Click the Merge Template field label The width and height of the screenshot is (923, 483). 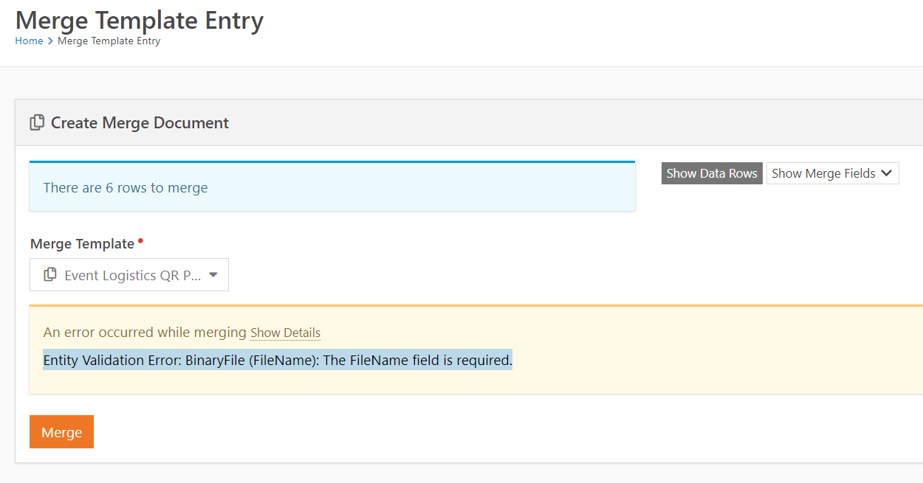pos(82,244)
